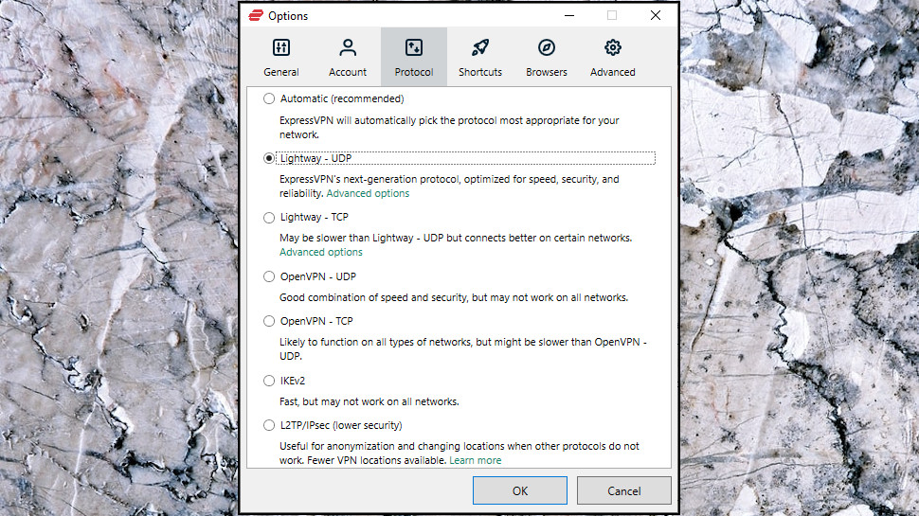Select OpenVPN - TCP radio button
Image resolution: width=919 pixels, height=516 pixels.
[x=269, y=321]
